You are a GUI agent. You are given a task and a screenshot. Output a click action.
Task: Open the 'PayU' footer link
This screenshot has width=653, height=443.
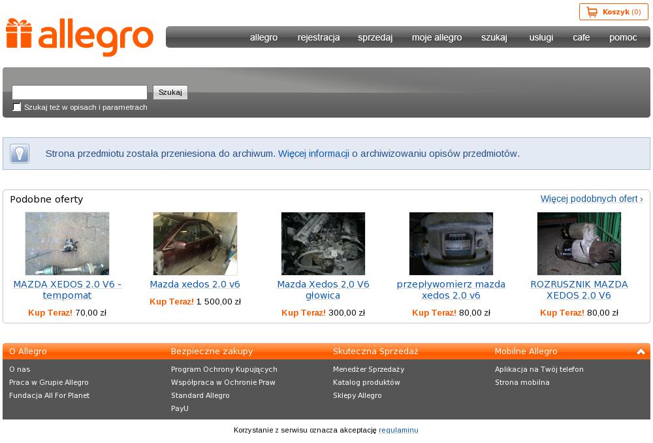tap(180, 408)
